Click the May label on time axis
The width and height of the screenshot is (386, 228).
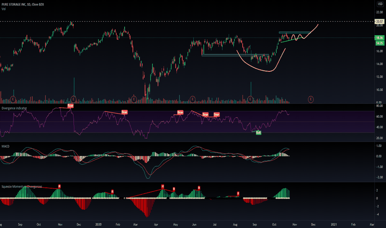176,225
